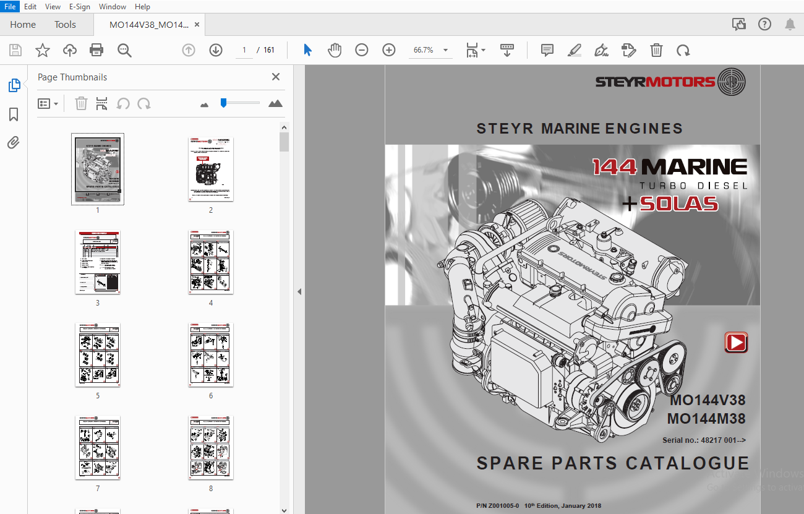Screen dimensions: 804x514
Task: Open the Attachments paperclip pane
Action: (x=14, y=143)
